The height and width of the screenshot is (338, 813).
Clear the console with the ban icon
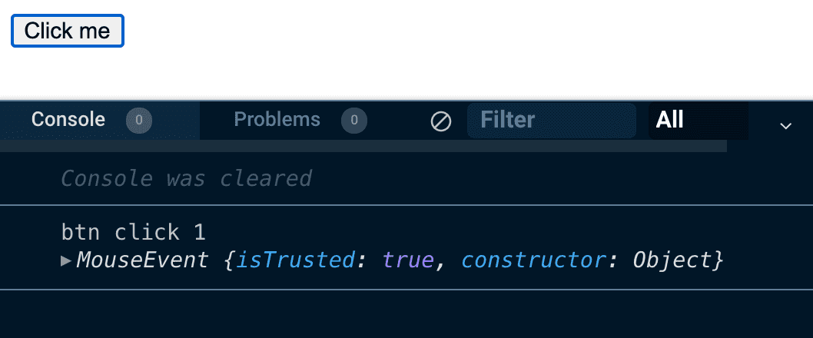coord(441,121)
